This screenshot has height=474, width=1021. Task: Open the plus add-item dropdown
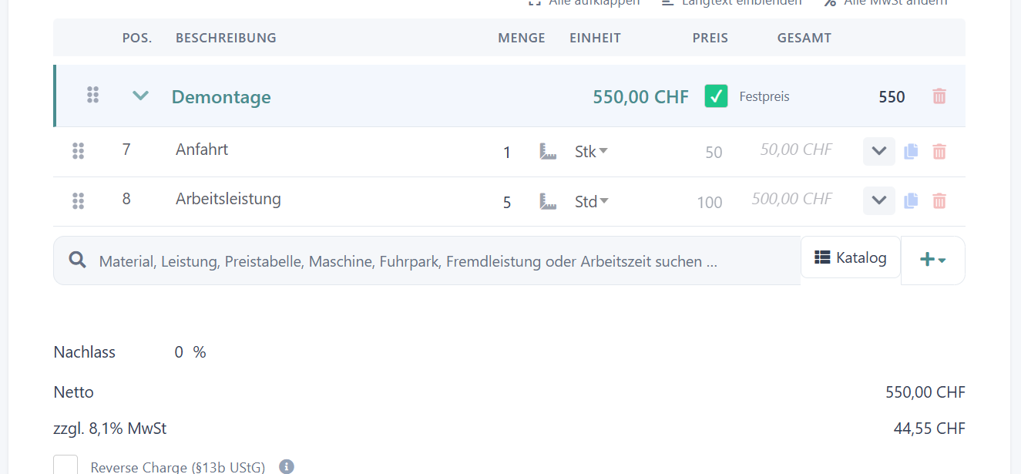(x=932, y=260)
